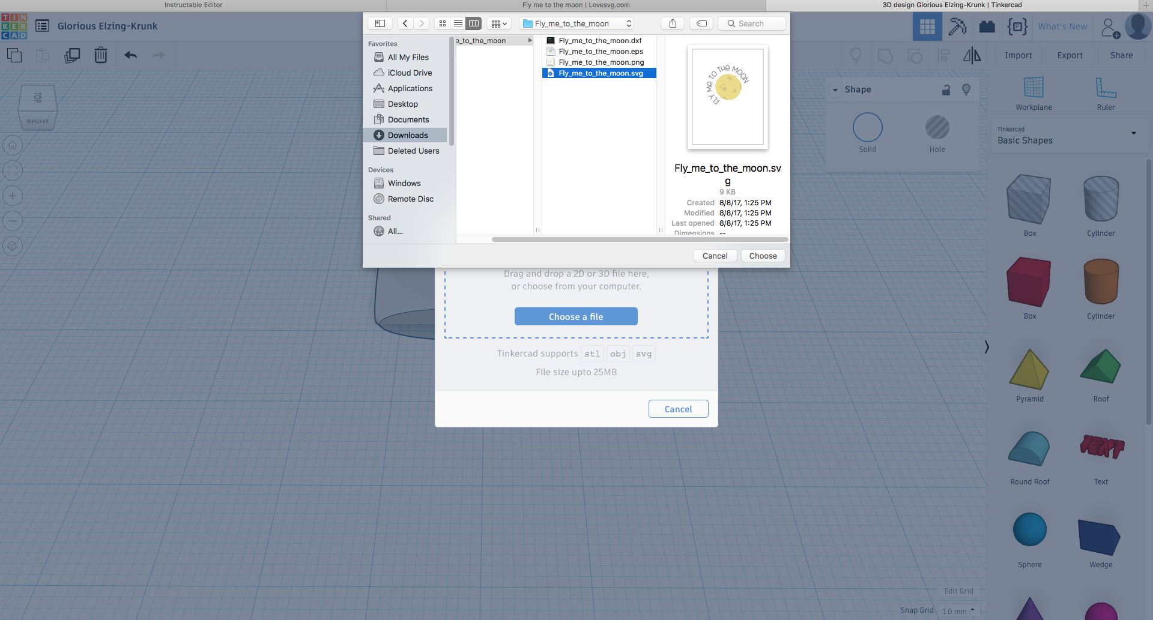The height and width of the screenshot is (620, 1153).
Task: Expand the e_to_the_moon folder column row
Action: (494, 41)
